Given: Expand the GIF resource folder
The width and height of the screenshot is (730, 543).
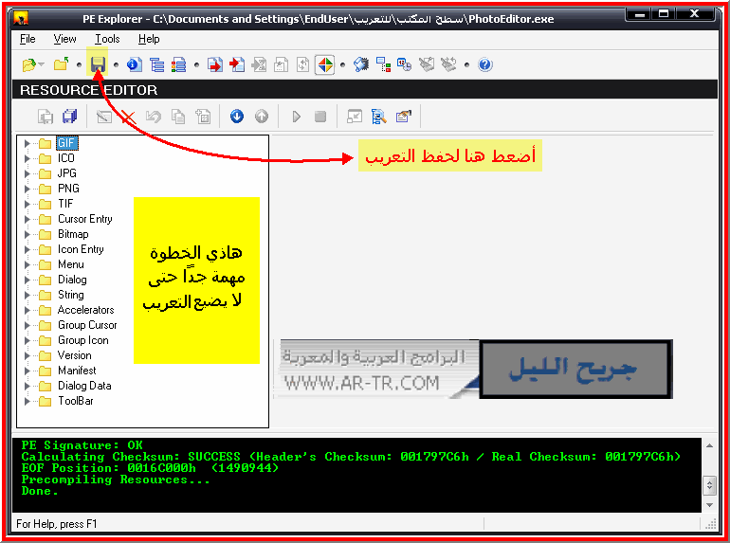Looking at the screenshot, I should 27,143.
